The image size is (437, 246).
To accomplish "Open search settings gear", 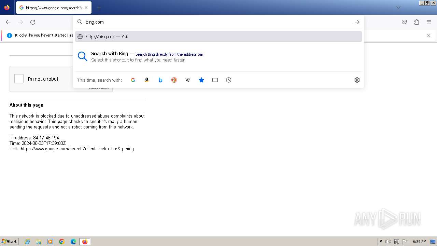I will click(357, 80).
